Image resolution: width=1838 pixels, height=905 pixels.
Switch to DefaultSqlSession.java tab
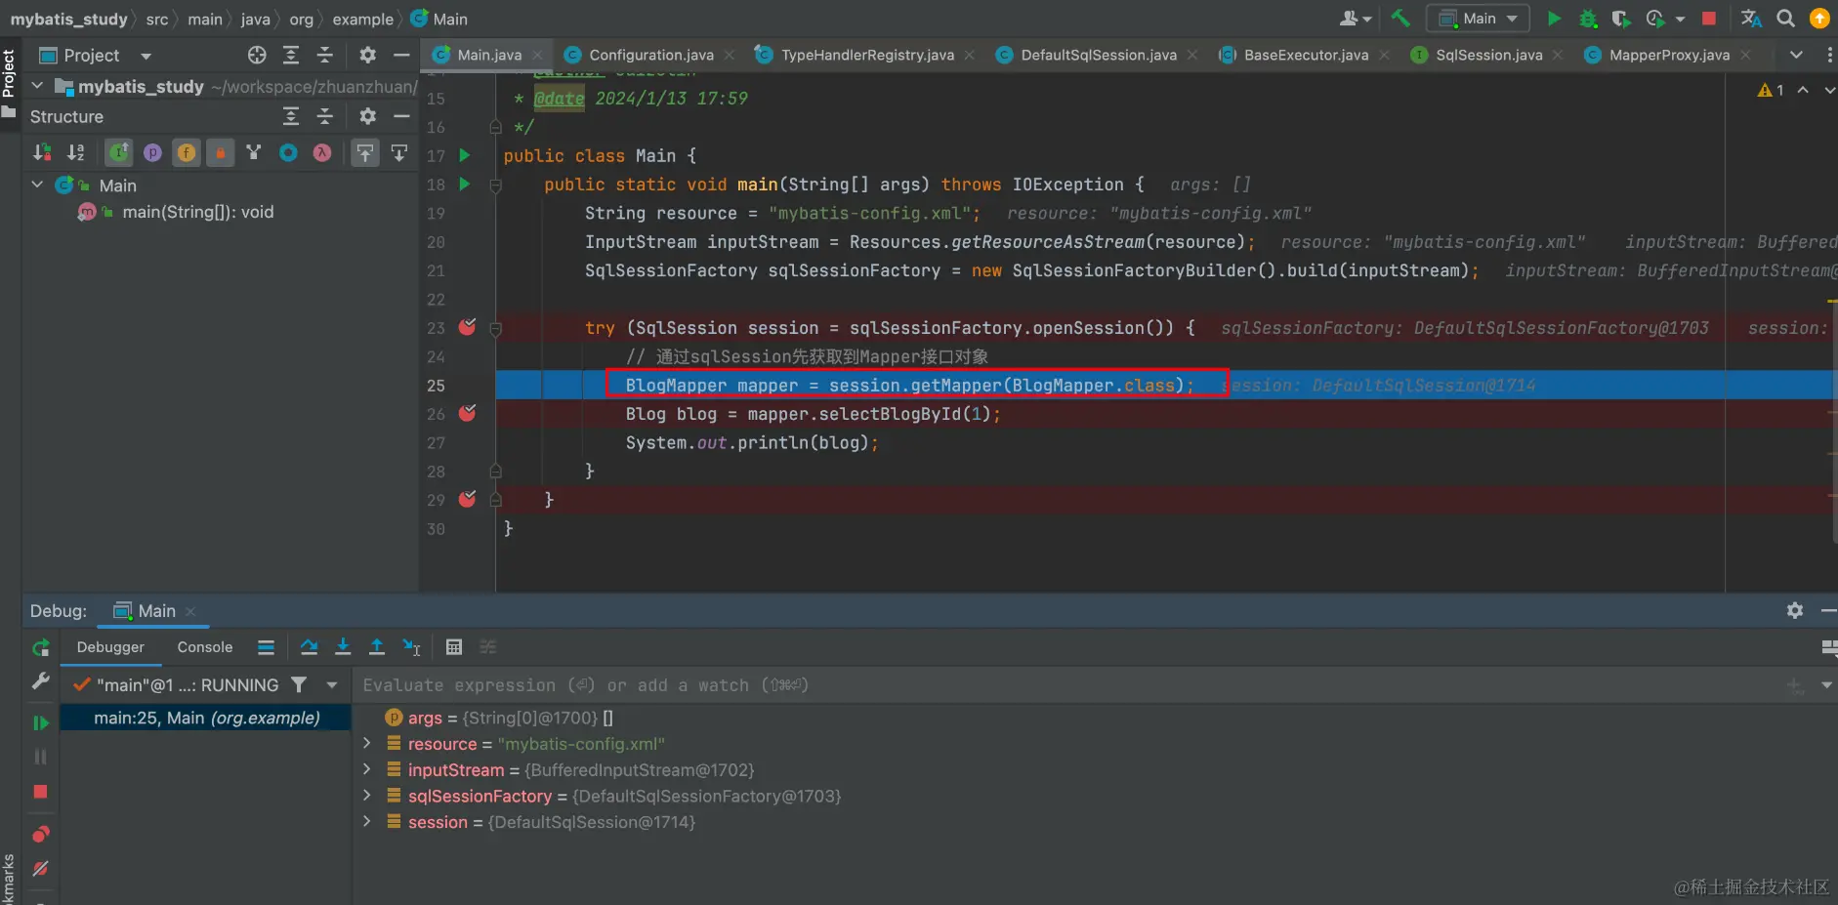coord(1099,55)
